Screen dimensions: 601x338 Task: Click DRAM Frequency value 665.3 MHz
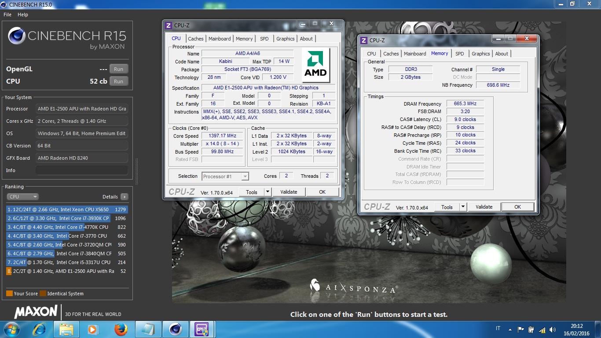coord(465,104)
